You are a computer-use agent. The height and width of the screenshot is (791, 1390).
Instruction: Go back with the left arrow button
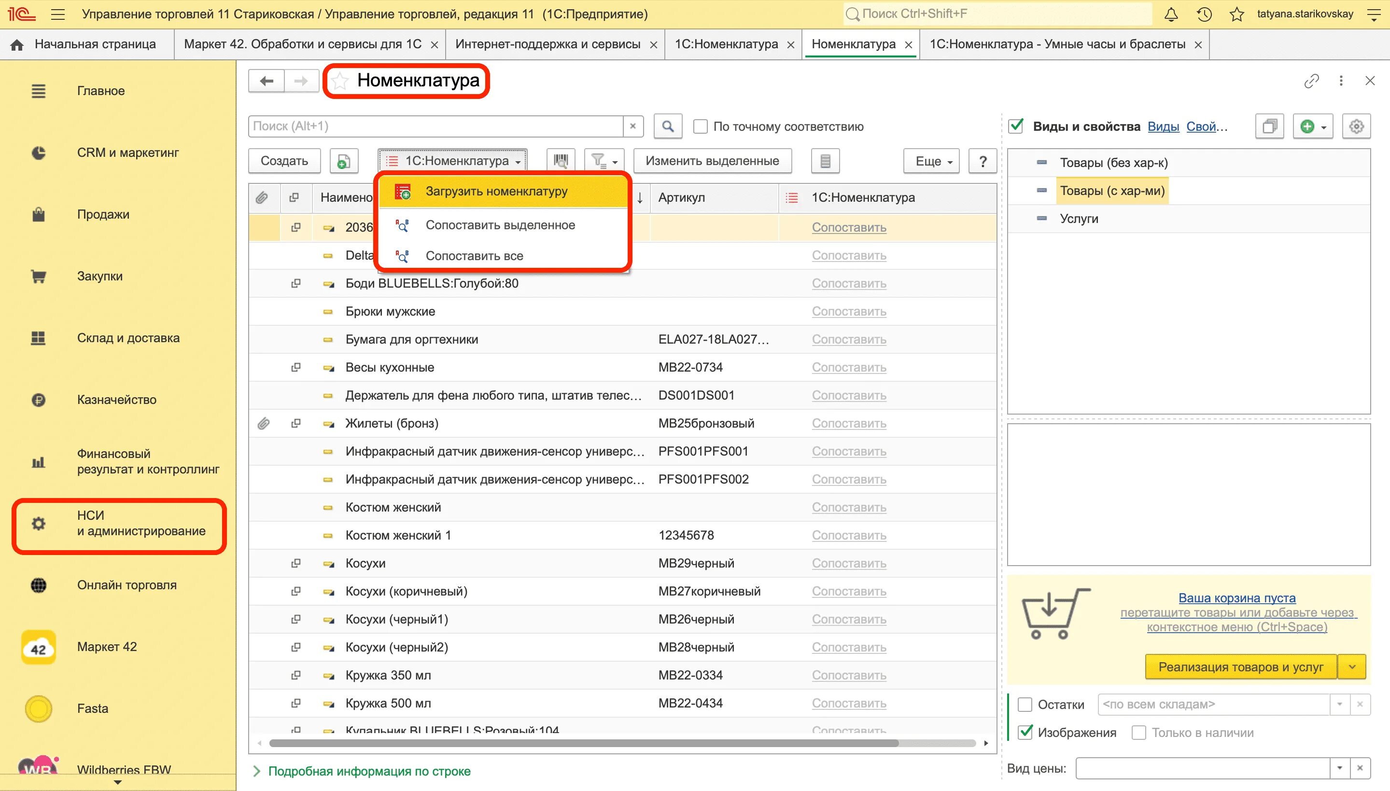[266, 81]
